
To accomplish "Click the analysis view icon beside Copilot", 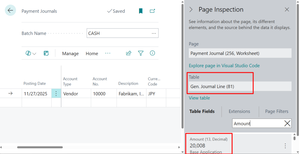I will pos(46,53).
